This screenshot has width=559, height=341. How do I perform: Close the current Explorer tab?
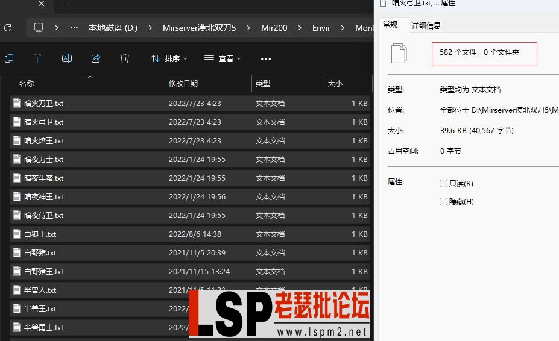point(42,4)
